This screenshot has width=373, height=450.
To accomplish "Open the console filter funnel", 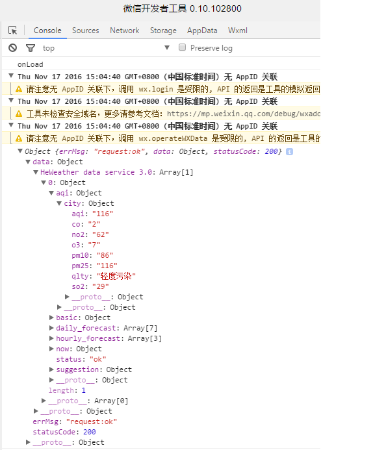I will (x=31, y=48).
